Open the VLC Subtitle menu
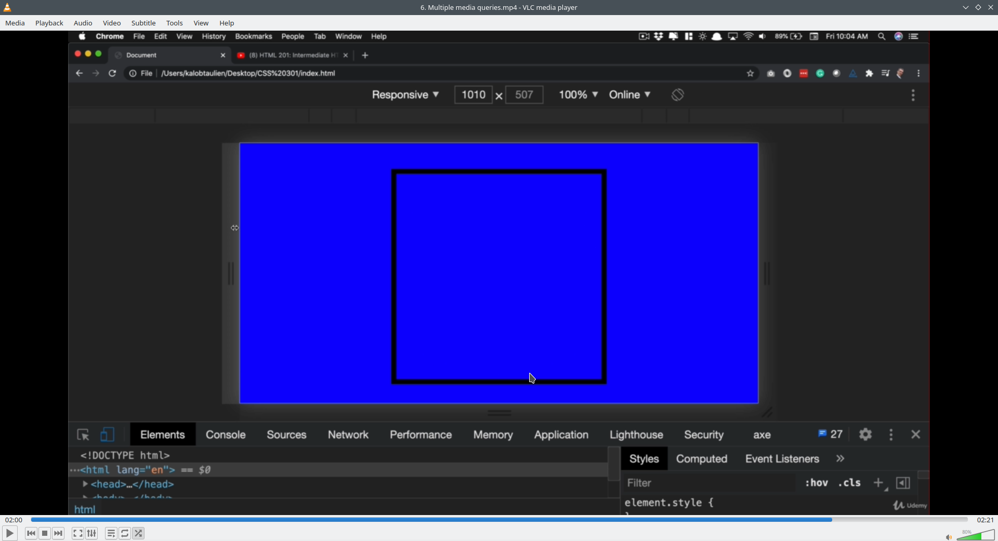 click(x=143, y=23)
